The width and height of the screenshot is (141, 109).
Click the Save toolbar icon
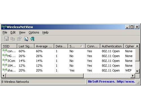(6, 39)
